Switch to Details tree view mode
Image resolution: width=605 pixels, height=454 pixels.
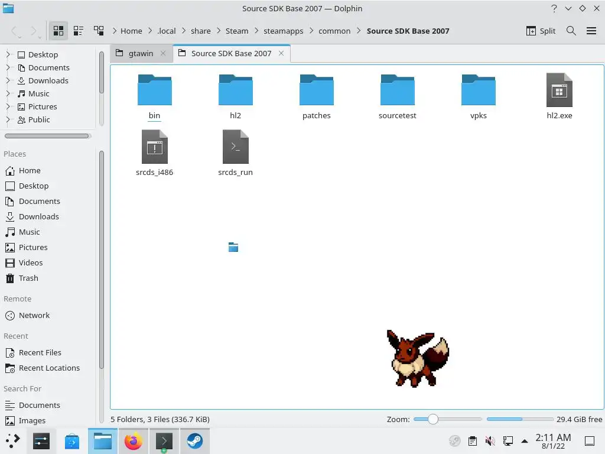[99, 31]
